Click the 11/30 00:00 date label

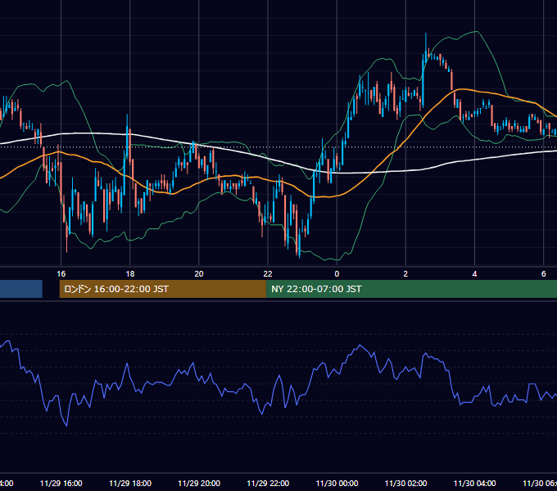[x=337, y=483]
